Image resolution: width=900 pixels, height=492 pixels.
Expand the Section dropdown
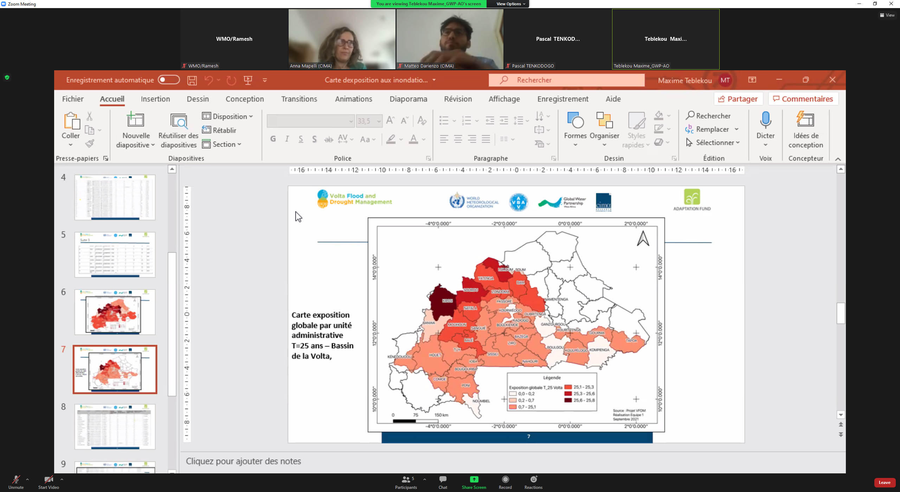coord(222,144)
